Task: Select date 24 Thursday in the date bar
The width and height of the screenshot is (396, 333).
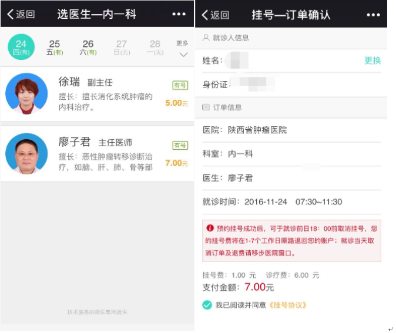Action: 21,48
